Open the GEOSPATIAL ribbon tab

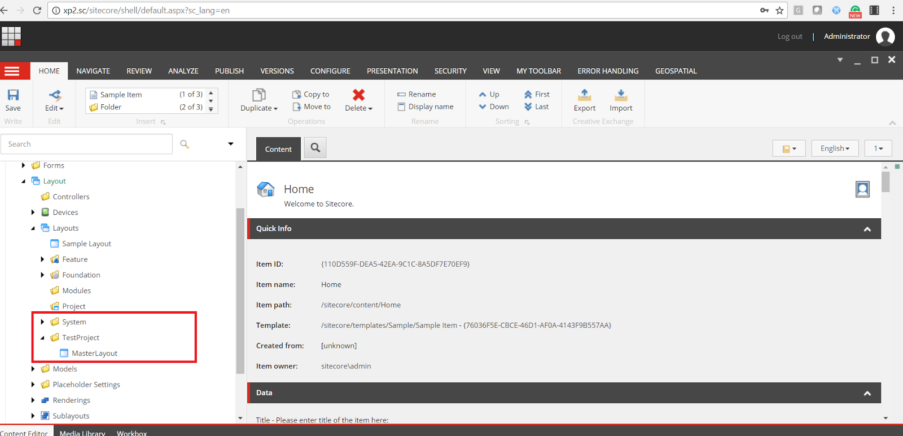pyautogui.click(x=676, y=71)
